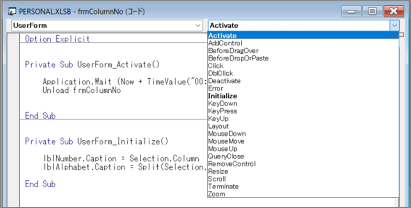The width and height of the screenshot is (411, 208).
Task: Choose AddControl event from list
Action: point(303,43)
